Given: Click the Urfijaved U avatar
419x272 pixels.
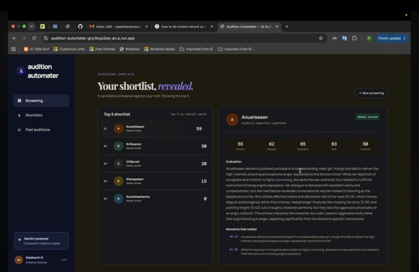Looking at the screenshot, I should tap(119, 164).
